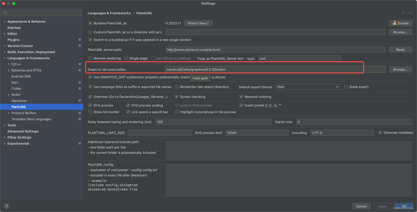Select Bundled PlantUML jar radio button
This screenshot has height=212, width=417.
coord(90,23)
